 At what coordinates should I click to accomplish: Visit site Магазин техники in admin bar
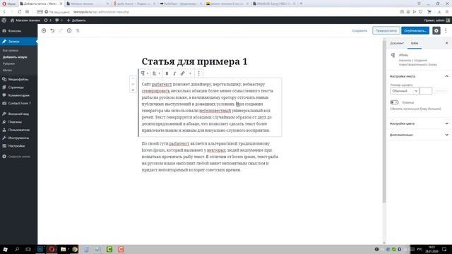click(x=25, y=20)
